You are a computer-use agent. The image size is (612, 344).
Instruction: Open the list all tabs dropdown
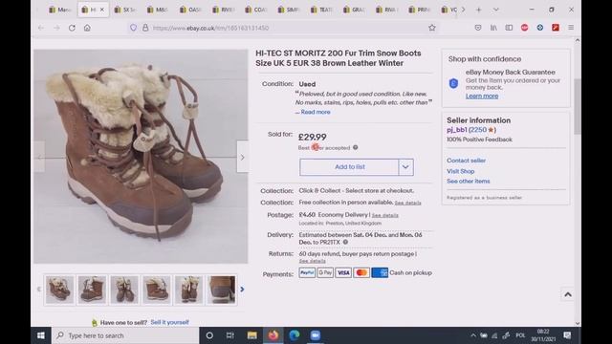click(x=495, y=10)
